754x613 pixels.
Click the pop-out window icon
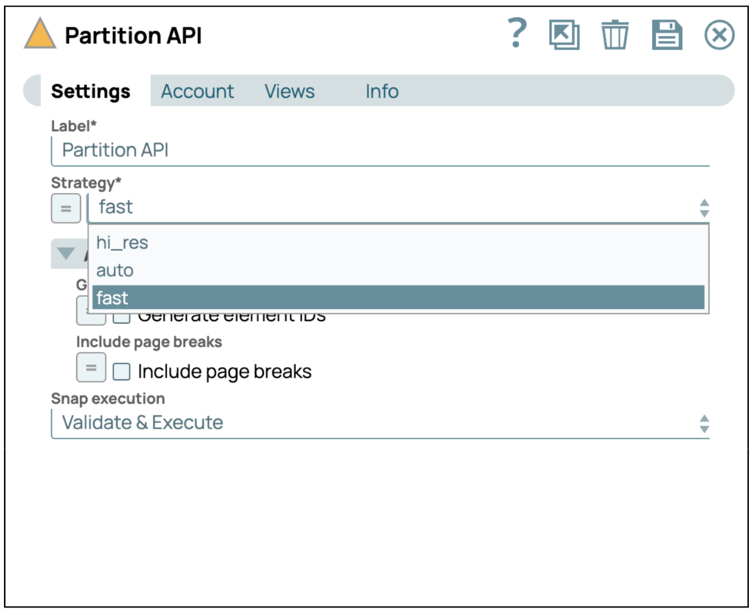point(564,35)
